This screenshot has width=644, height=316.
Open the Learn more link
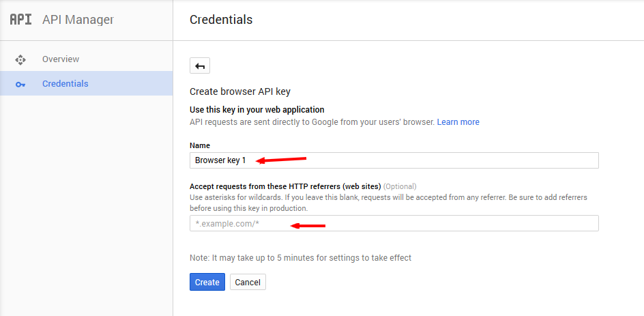458,122
